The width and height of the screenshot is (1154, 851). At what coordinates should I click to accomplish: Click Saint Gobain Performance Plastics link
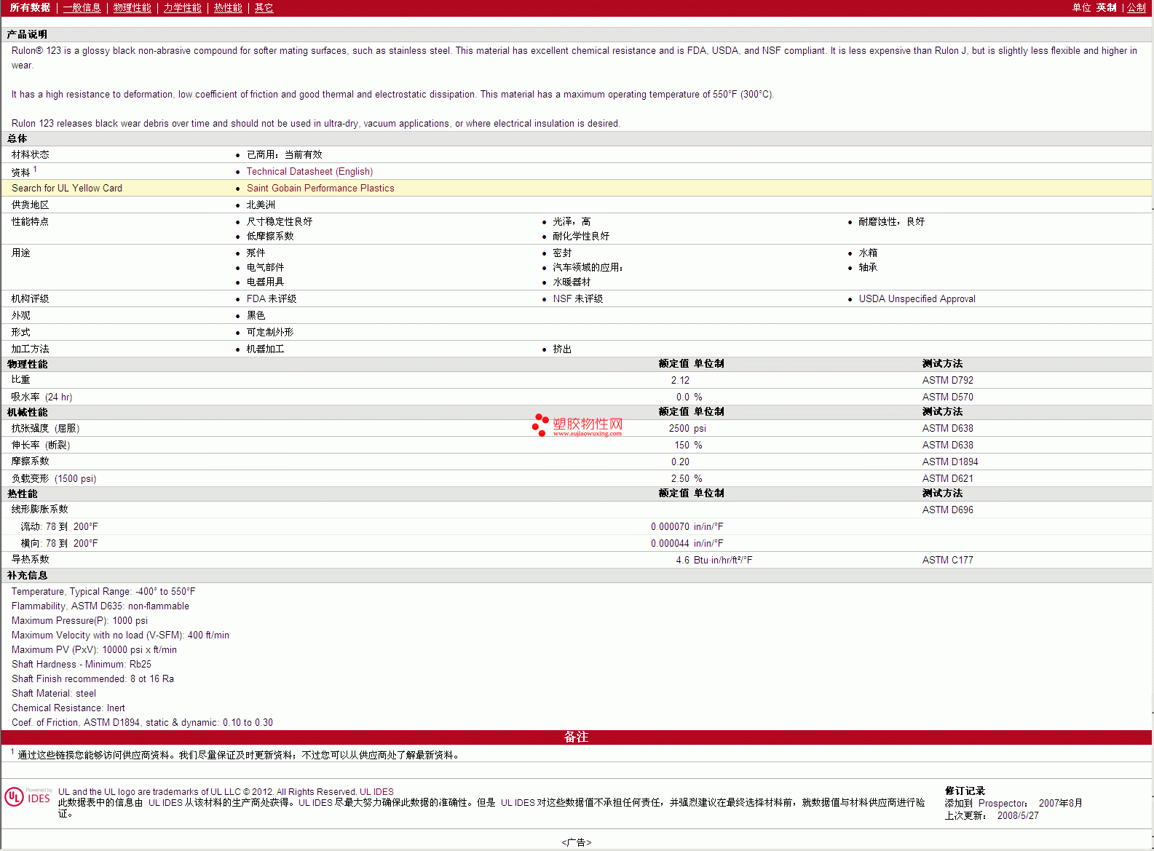point(320,189)
